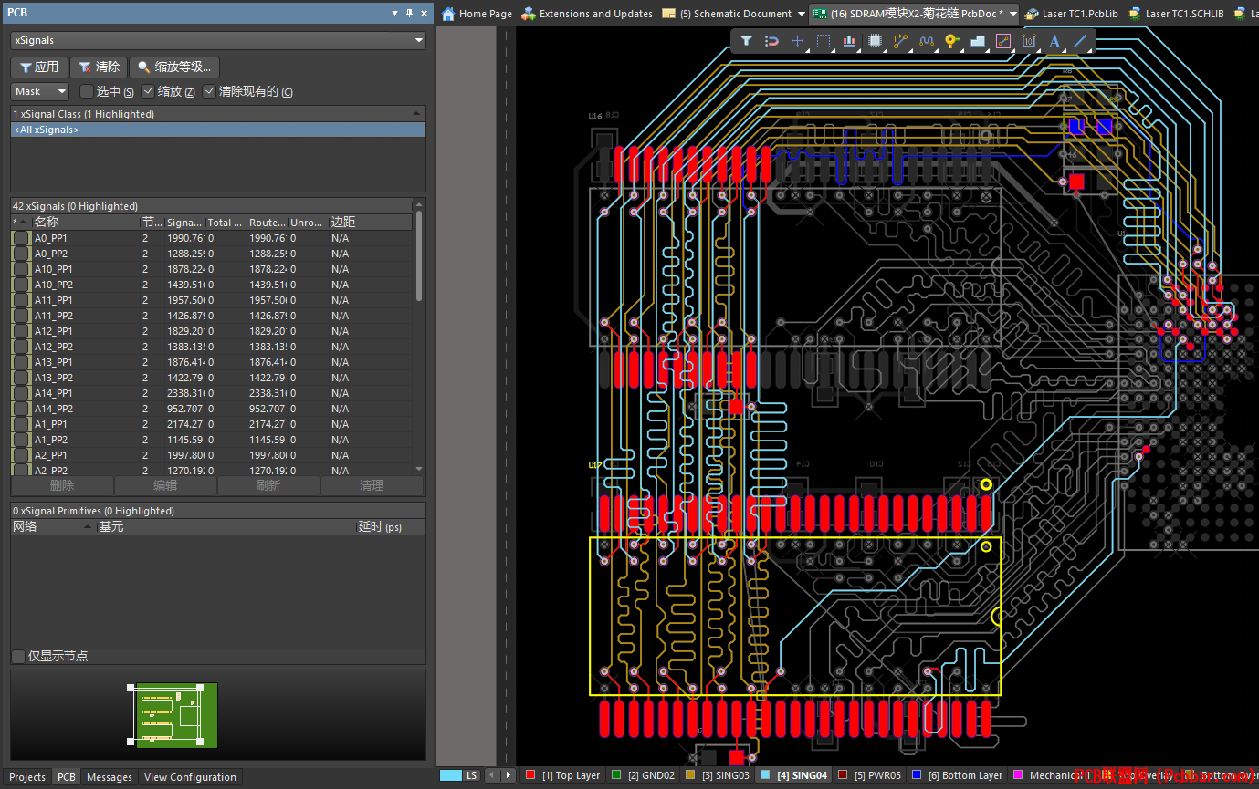Screen dimensions: 1259x789
Task: Click the 延时 (ps) column header
Action: pos(390,527)
